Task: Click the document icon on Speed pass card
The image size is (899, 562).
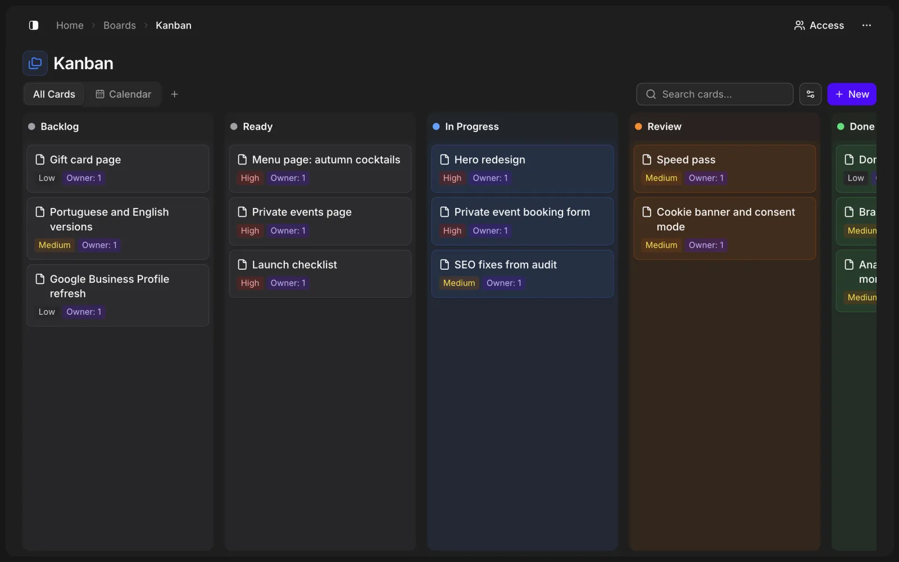Action: click(x=647, y=160)
